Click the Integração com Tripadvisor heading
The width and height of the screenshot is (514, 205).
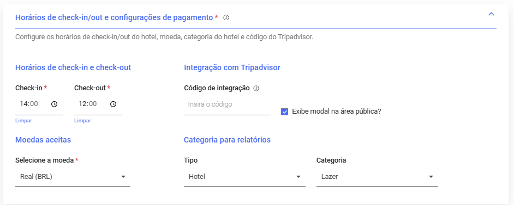232,67
